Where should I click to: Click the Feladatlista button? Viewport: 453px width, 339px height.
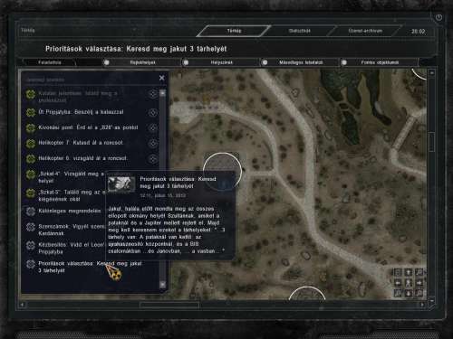50,62
